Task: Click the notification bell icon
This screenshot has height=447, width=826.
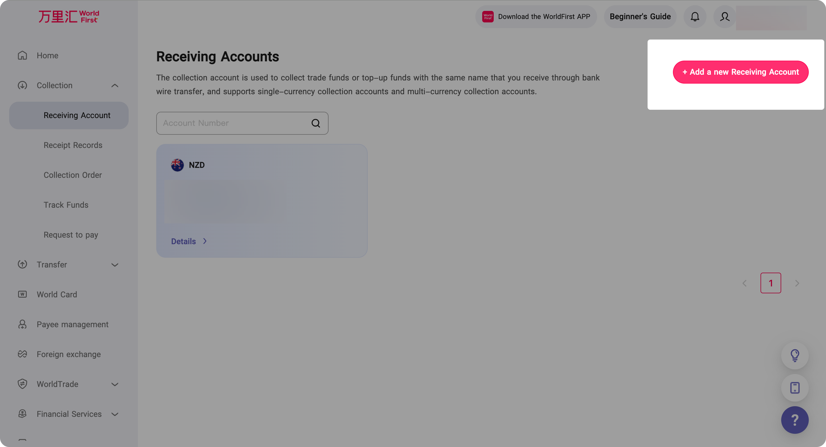Action: click(694, 17)
